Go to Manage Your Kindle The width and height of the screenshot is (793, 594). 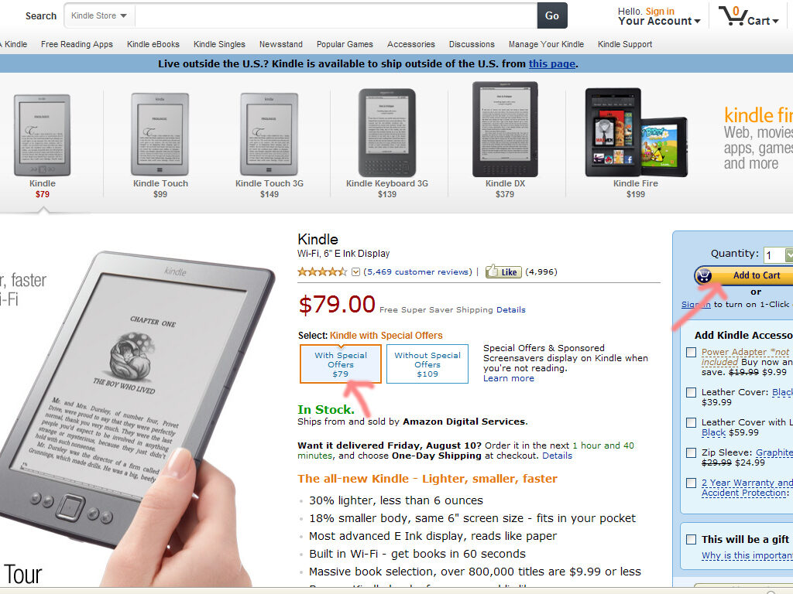546,44
